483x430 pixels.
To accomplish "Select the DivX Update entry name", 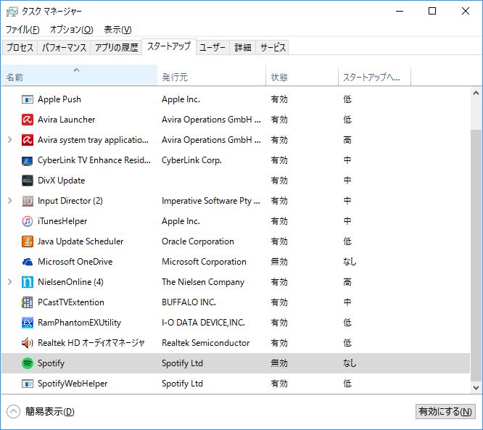I will (62, 181).
